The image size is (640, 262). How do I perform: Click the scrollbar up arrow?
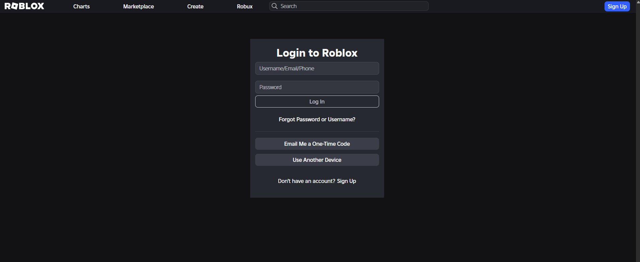[638, 2]
